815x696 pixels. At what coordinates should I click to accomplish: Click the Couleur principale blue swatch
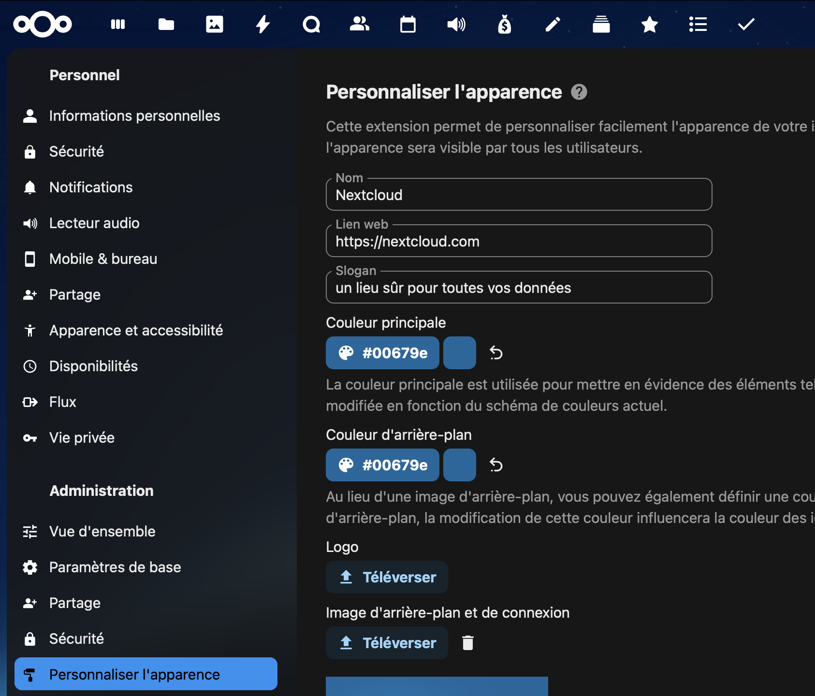coord(459,353)
